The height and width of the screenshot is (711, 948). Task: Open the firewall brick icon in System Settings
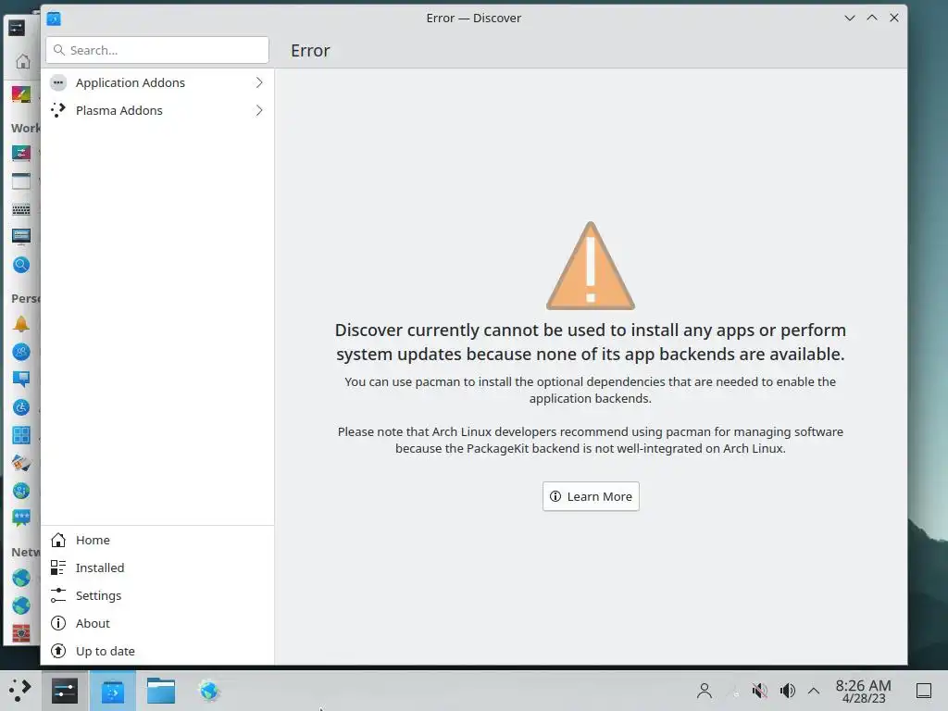[x=21, y=633]
